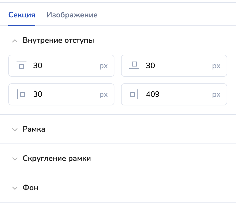Click the Рамка heading text
The width and height of the screenshot is (236, 218).
[x=34, y=129]
